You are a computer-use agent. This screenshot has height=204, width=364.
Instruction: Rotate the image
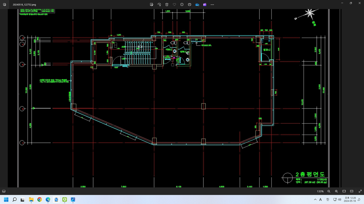pyautogui.click(x=159, y=5)
